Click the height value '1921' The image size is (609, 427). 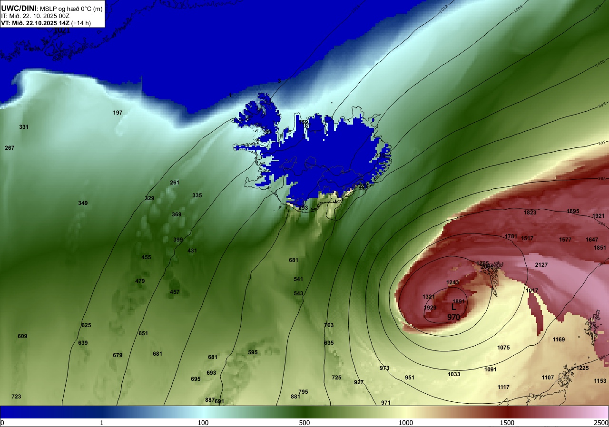click(x=599, y=216)
